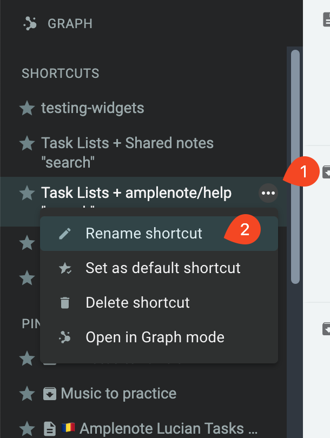The width and height of the screenshot is (330, 438).
Task: Click the GRAPH label in sidebar
Action: 70,24
